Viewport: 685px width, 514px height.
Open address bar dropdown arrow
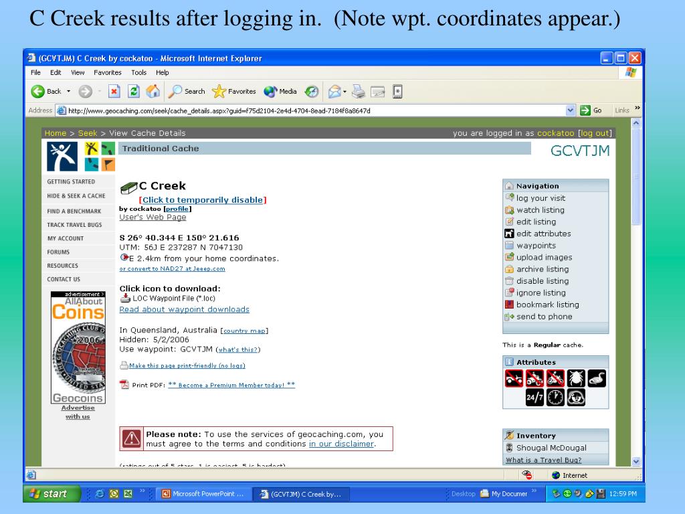pos(570,110)
